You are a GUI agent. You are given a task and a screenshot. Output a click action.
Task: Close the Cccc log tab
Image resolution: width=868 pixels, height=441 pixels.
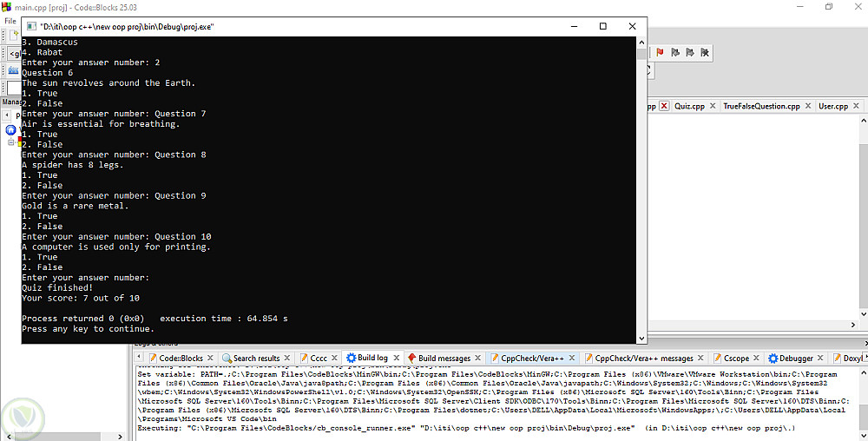[334, 358]
